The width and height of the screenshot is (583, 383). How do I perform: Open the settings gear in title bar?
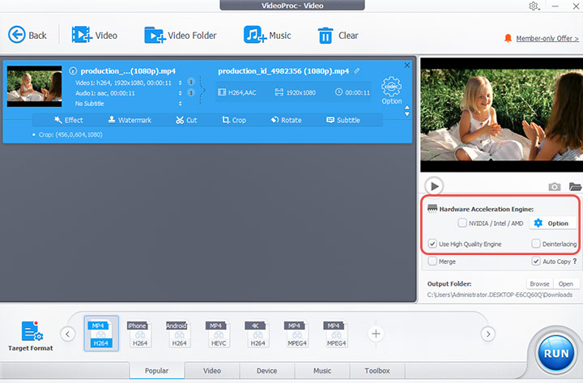(x=534, y=6)
